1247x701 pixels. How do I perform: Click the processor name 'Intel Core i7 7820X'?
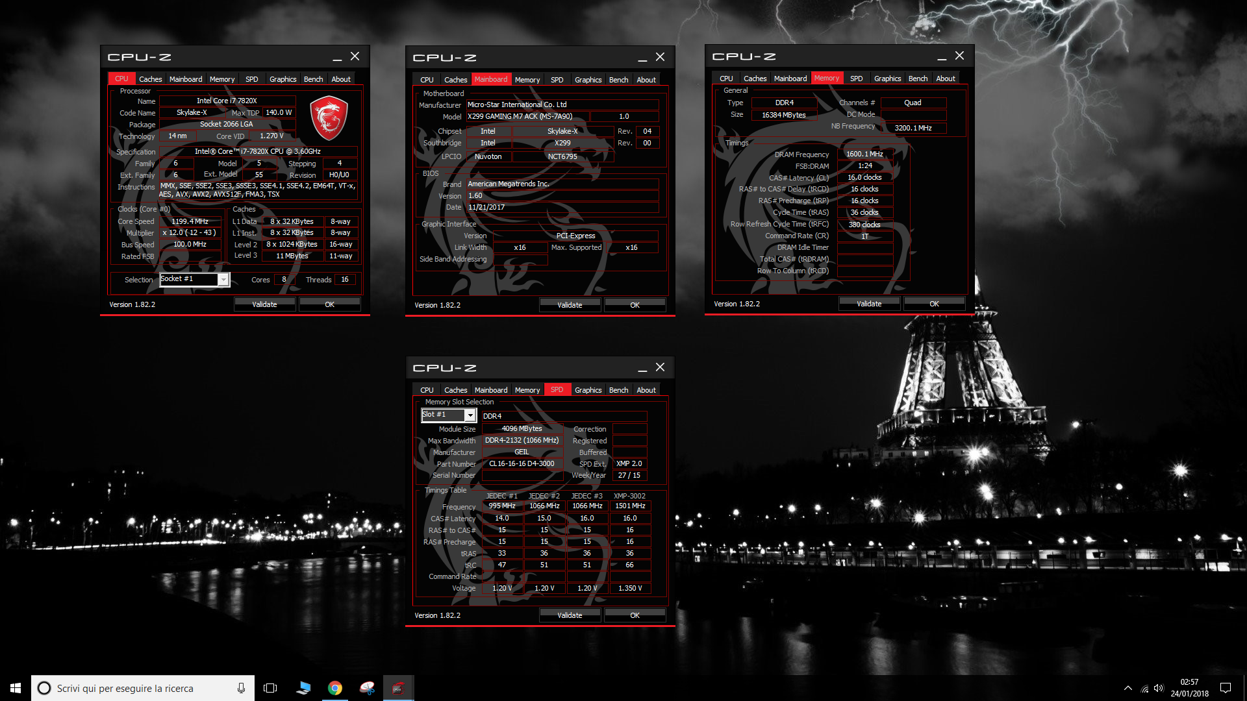coord(227,101)
